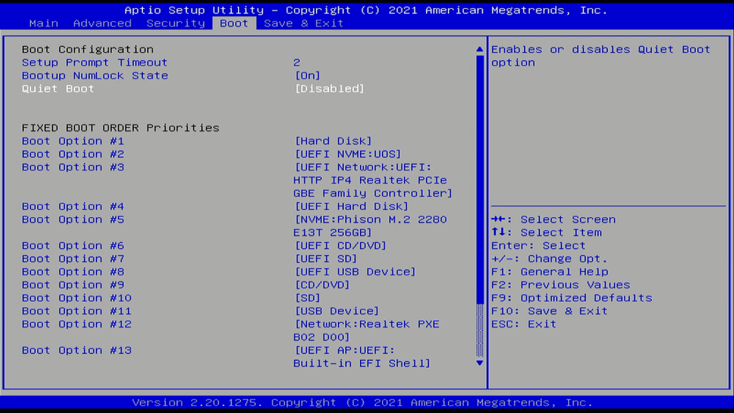734x413 pixels.
Task: Switch to the Main tab
Action: (x=43, y=23)
